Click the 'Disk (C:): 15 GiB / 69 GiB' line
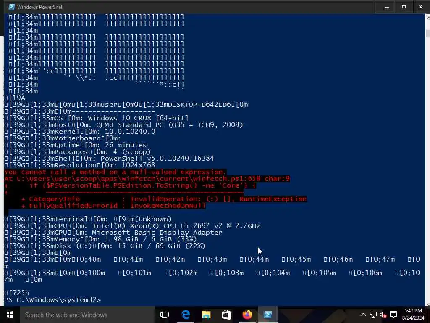Screen dimensions: 430x323 pos(105,246)
